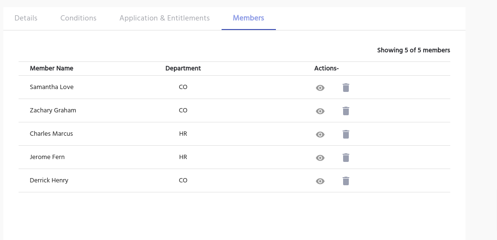Click HR department cell for Jerome Fern
Viewport: 497px width, 240px height.
click(183, 157)
